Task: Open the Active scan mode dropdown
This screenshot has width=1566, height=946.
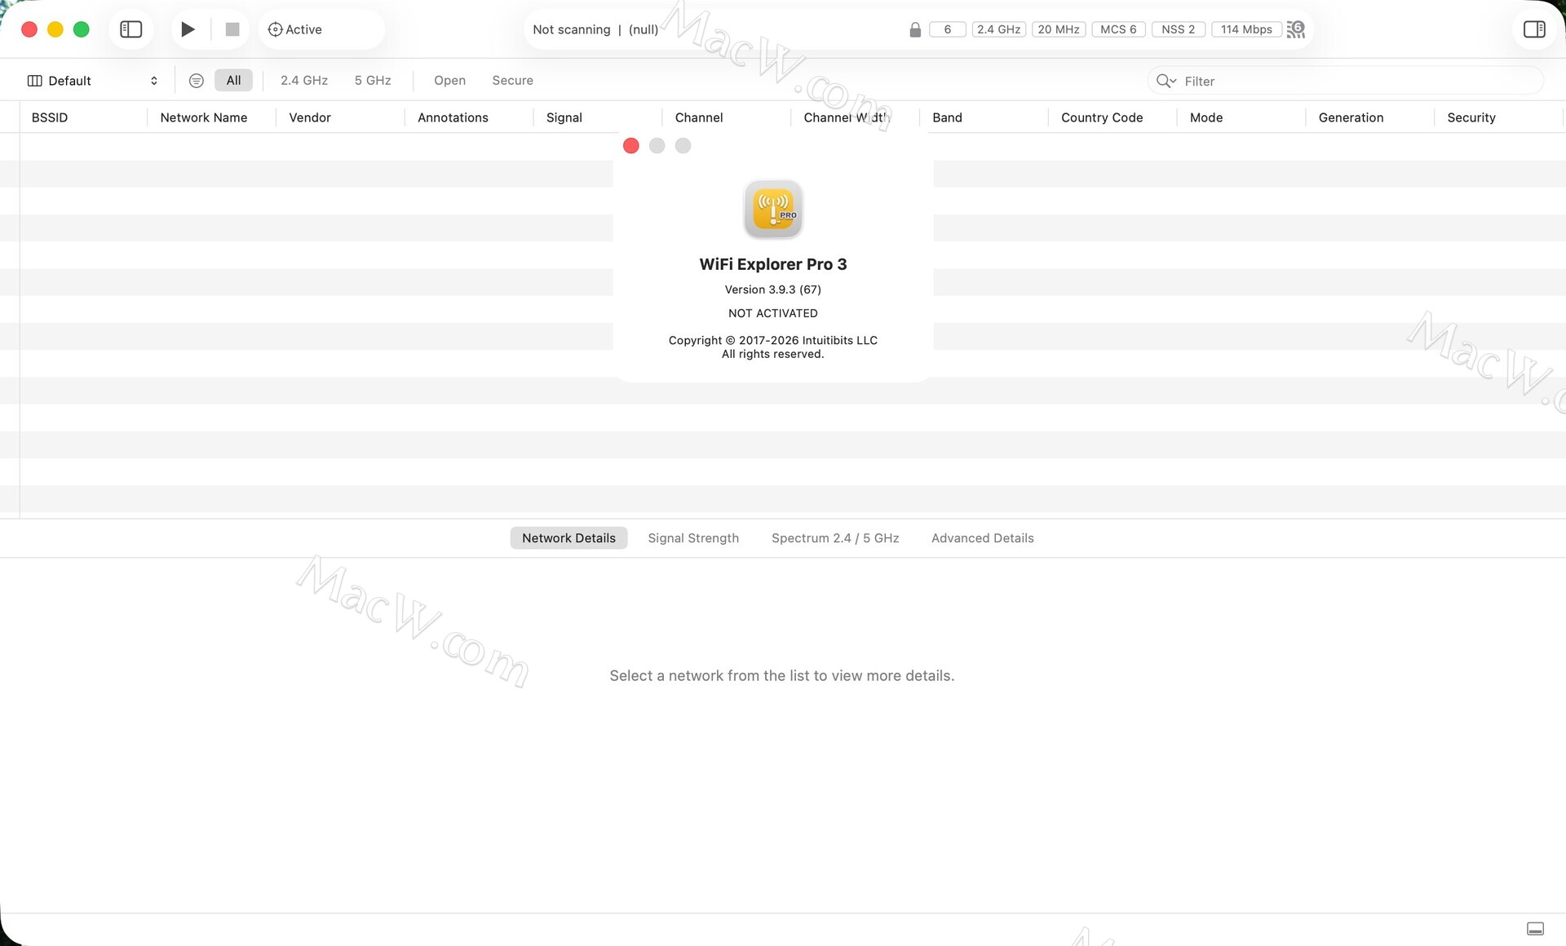Action: [295, 29]
